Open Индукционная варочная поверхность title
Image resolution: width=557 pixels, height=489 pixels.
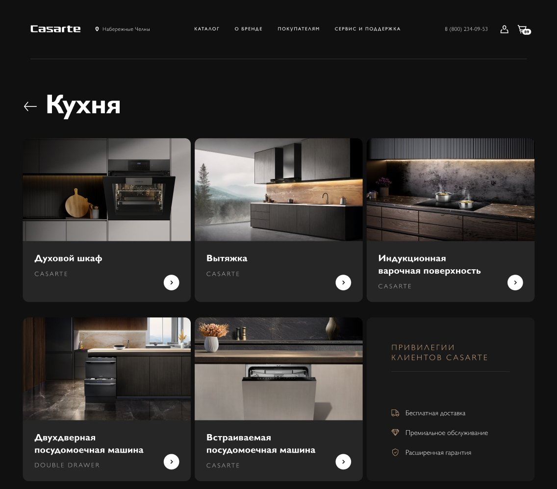(x=429, y=264)
